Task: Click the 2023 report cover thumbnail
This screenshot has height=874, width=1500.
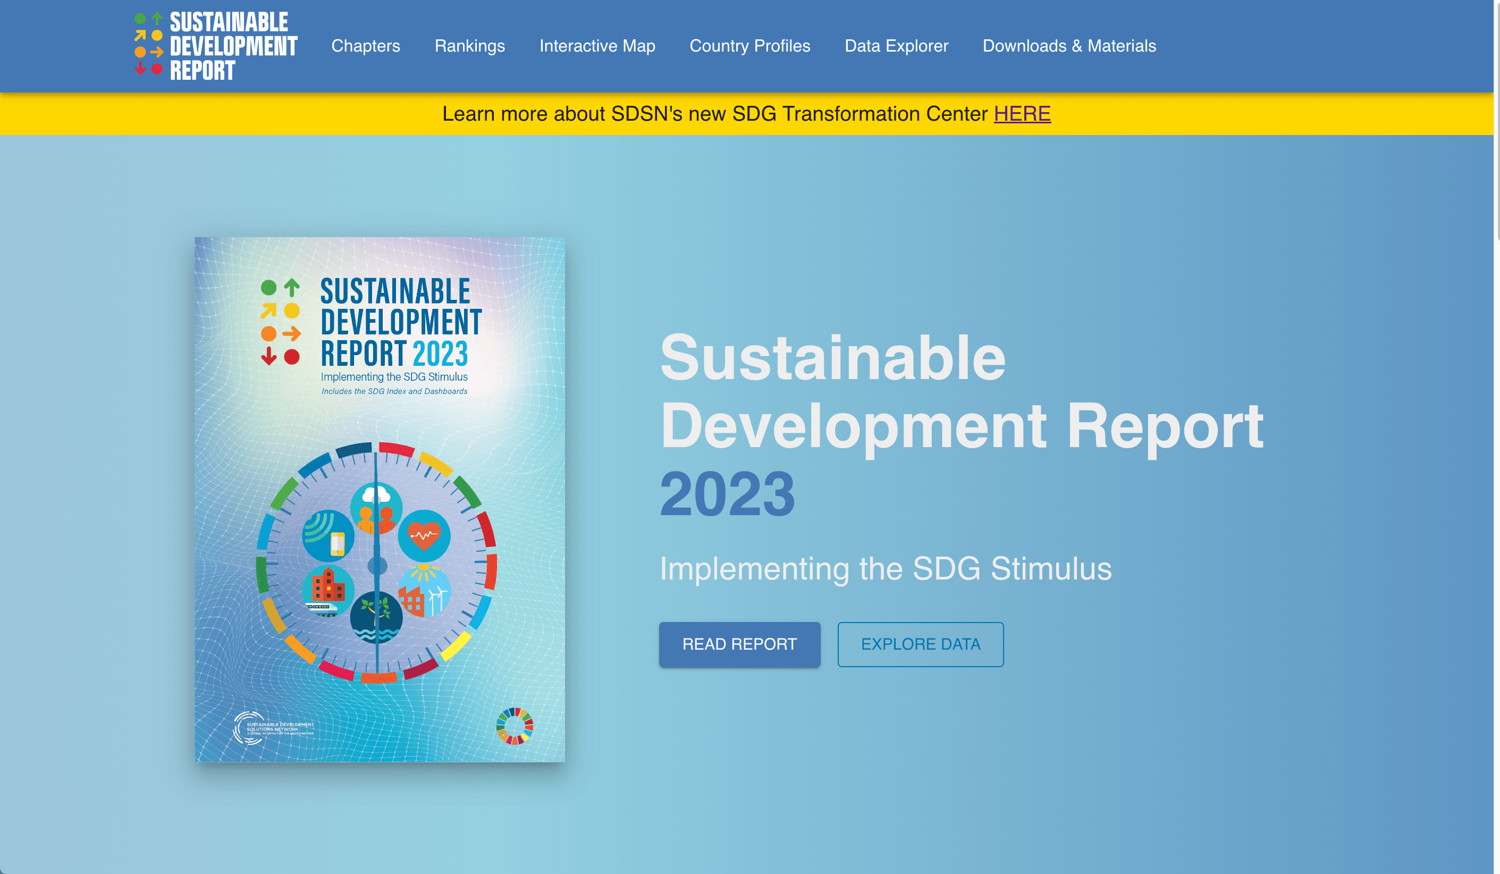Action: point(380,499)
